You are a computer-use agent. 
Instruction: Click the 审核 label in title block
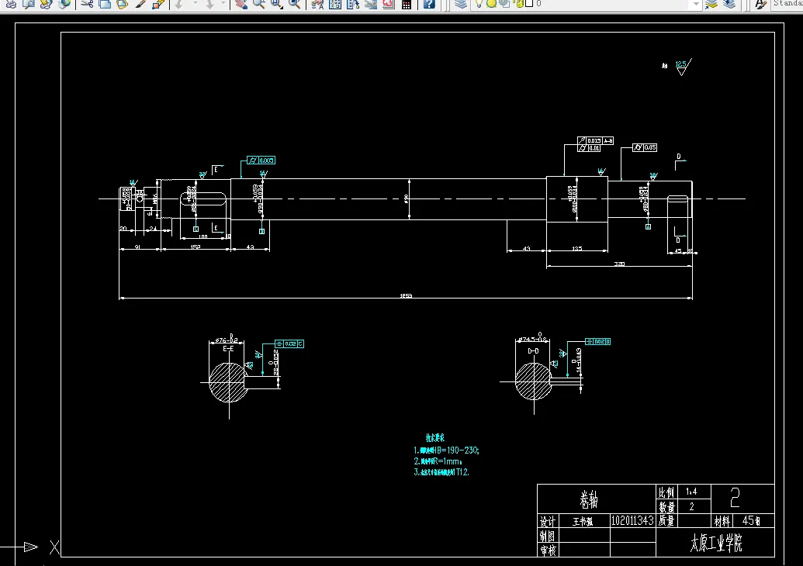(548, 550)
